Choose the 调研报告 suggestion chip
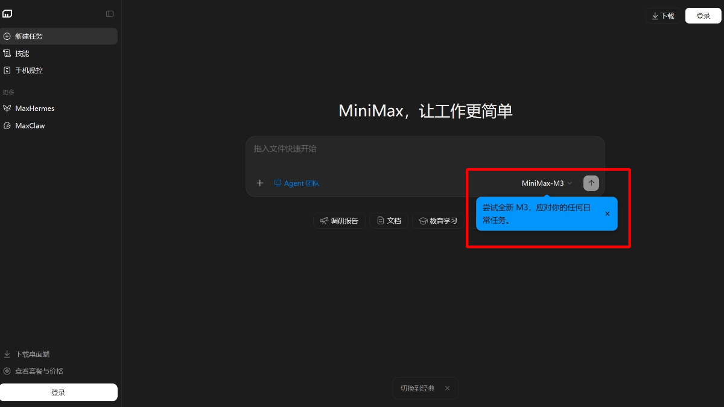Screen dimensions: 724x407 pos(339,221)
